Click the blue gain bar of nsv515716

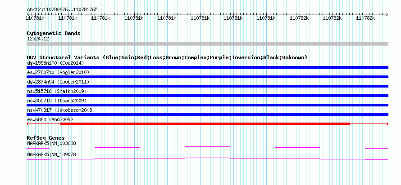point(207,96)
